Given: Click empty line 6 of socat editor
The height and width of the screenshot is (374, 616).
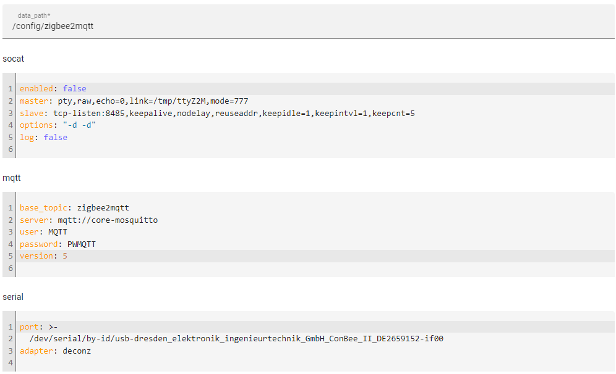Looking at the screenshot, I should point(315,149).
